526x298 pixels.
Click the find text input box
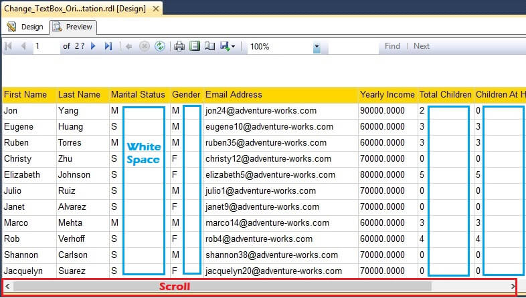tap(353, 47)
